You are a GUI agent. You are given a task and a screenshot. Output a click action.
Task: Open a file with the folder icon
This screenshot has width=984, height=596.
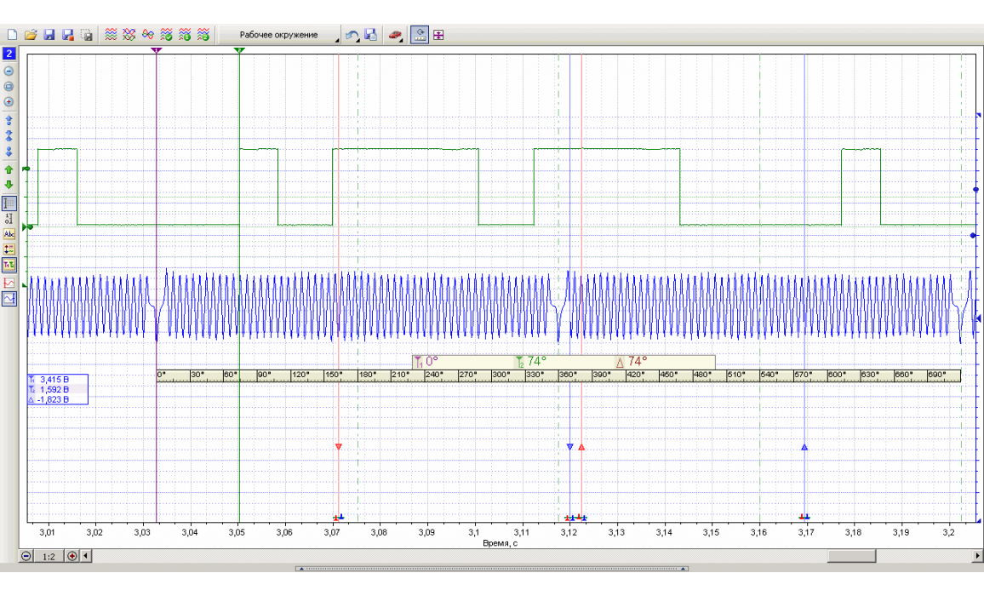[x=30, y=35]
